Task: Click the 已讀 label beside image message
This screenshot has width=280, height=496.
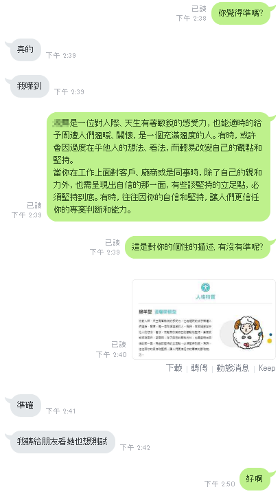Action: pos(119,344)
